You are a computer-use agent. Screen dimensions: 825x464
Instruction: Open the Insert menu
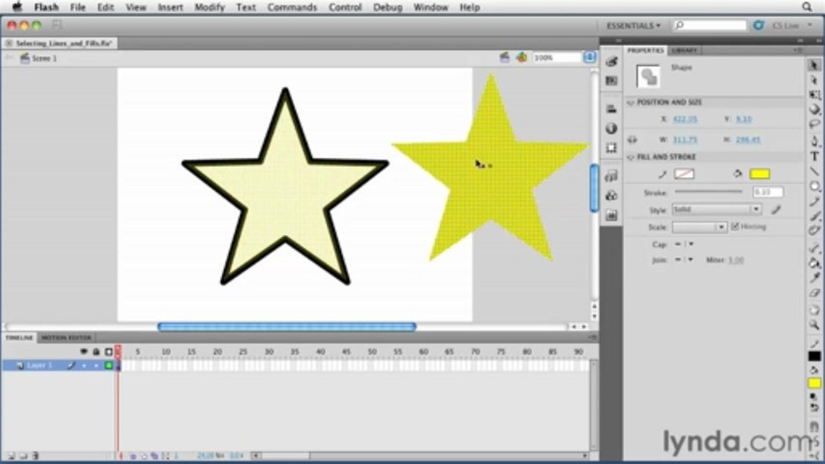[170, 7]
